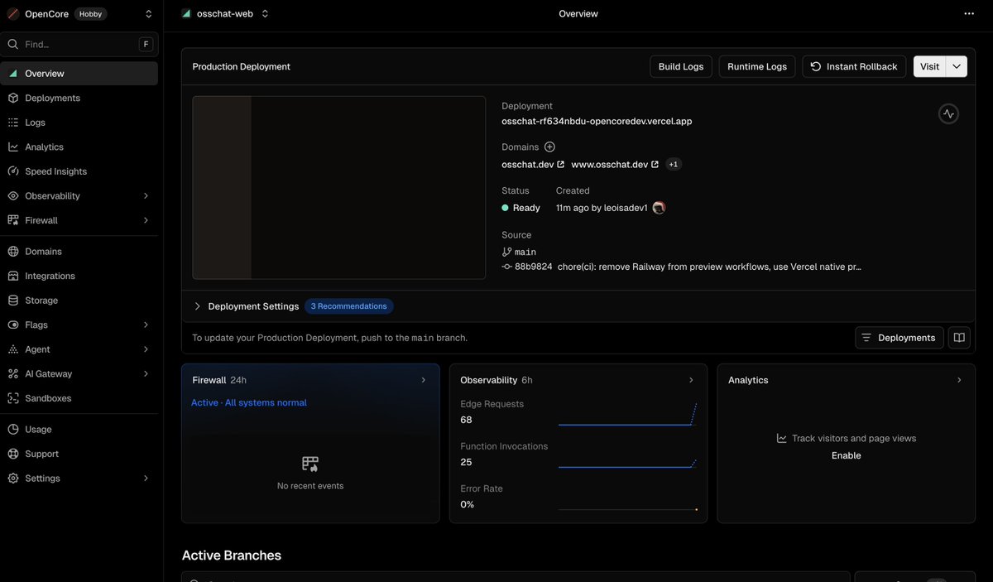The image size is (993, 582).
Task: Click the +1 more domains badge
Action: tap(674, 165)
